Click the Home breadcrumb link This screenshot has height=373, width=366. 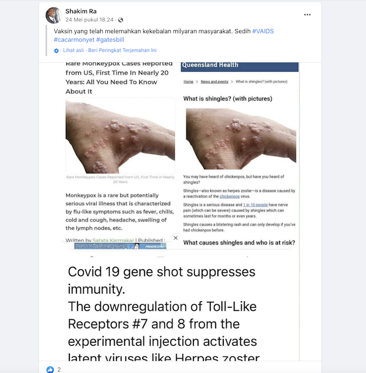188,82
